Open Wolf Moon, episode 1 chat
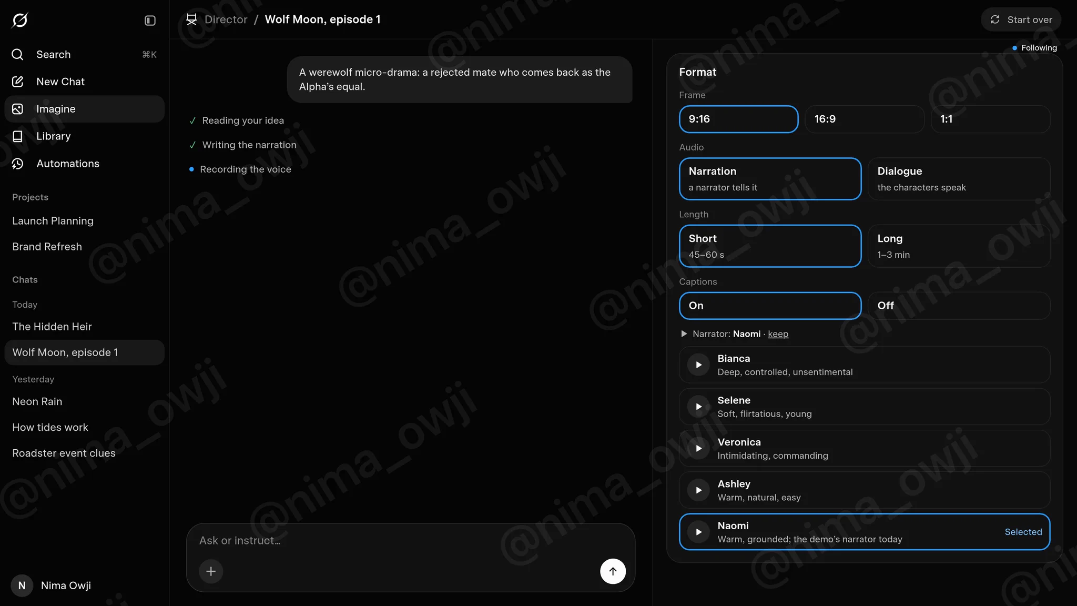The height and width of the screenshot is (606, 1077). coord(84,352)
